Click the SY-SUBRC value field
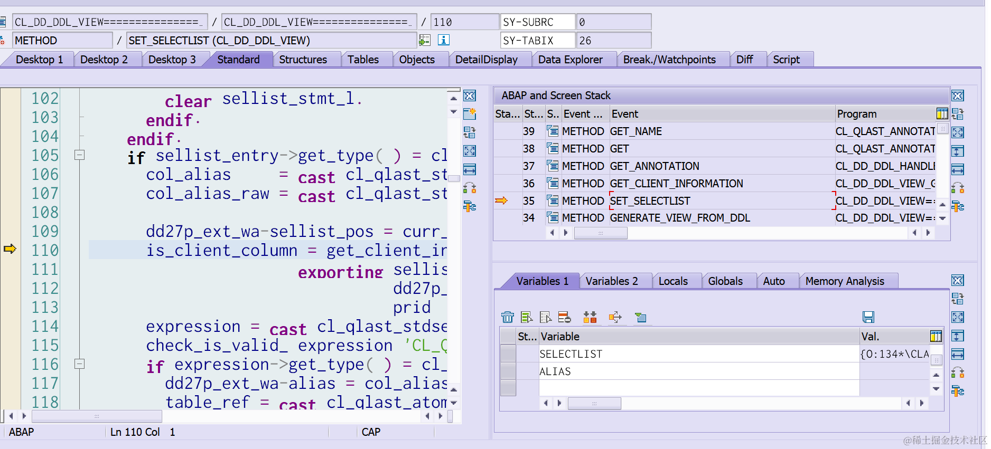Image resolution: width=991 pixels, height=449 pixels. pyautogui.click(x=614, y=22)
